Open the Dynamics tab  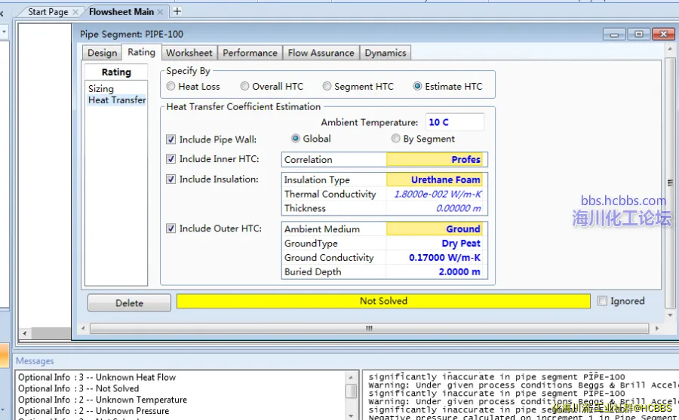pyautogui.click(x=385, y=53)
